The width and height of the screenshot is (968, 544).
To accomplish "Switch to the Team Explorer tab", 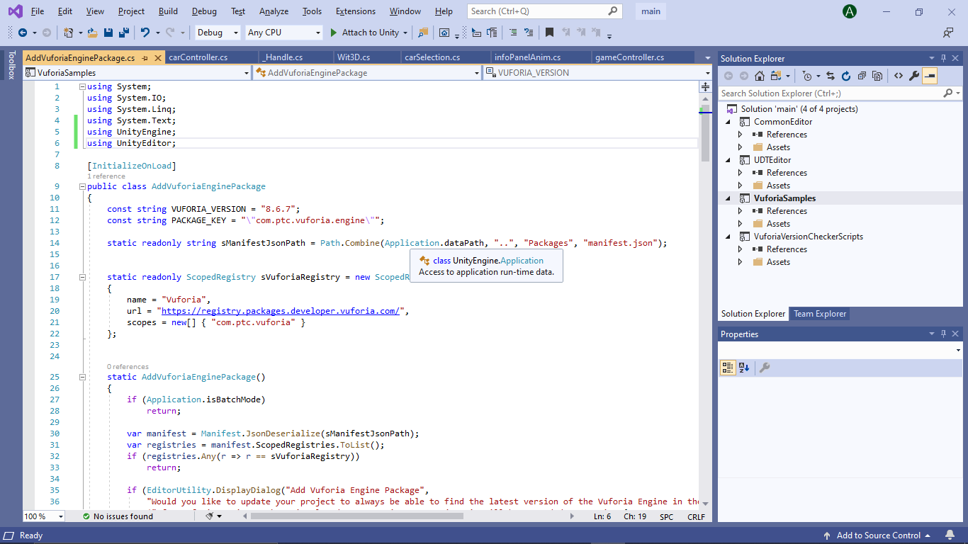I will (820, 314).
